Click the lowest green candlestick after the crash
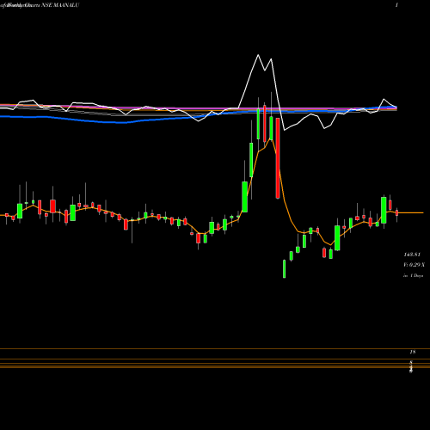 point(284,268)
